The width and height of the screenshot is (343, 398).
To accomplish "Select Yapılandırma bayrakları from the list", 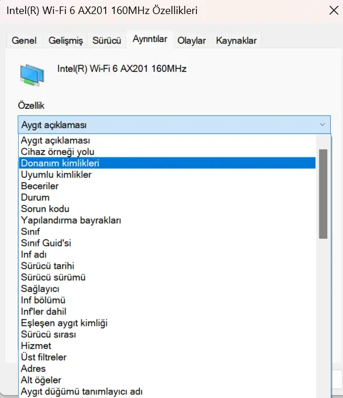I will (x=167, y=220).
